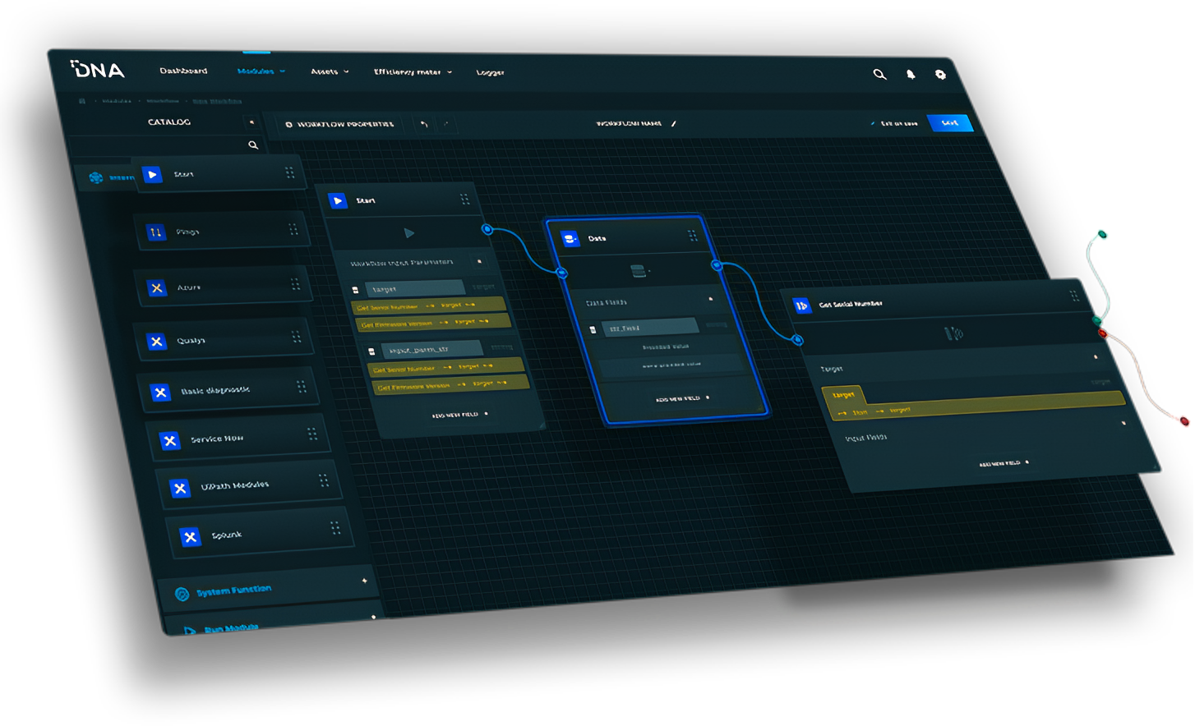Screen dimensions: 1195x726
Task: Expand the Assets menu
Action: 330,71
